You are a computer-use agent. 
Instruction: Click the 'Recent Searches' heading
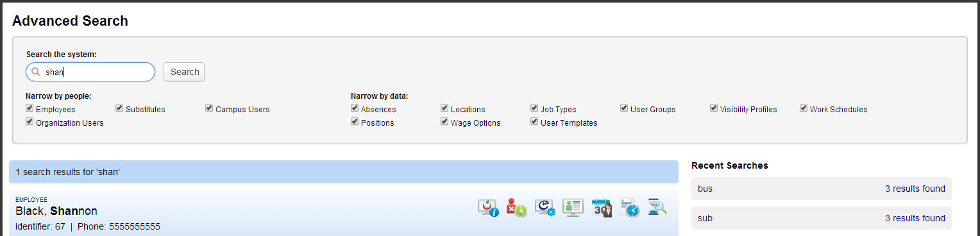pyautogui.click(x=730, y=165)
